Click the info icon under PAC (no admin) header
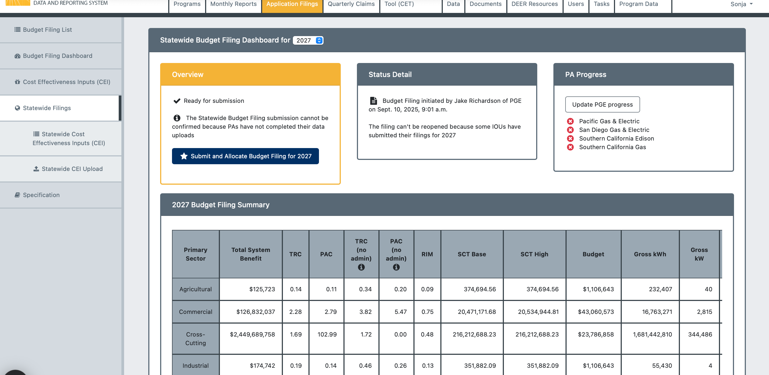 click(x=396, y=267)
